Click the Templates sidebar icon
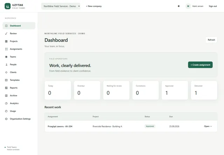 6,80
